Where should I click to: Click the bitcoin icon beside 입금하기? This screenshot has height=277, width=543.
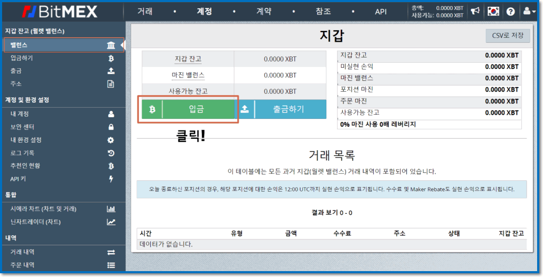(111, 58)
